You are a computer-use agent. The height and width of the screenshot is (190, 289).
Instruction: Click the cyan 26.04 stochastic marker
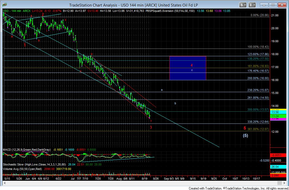pyautogui.click(x=278, y=167)
